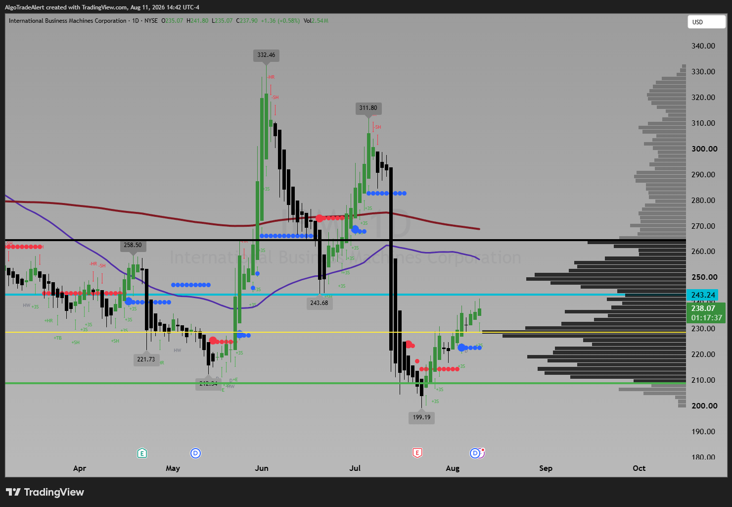
Task: Select the 258.50 price label
Action: [x=133, y=245]
